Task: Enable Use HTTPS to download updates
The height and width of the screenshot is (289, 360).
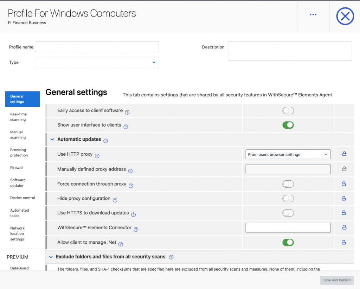Action: (288, 213)
